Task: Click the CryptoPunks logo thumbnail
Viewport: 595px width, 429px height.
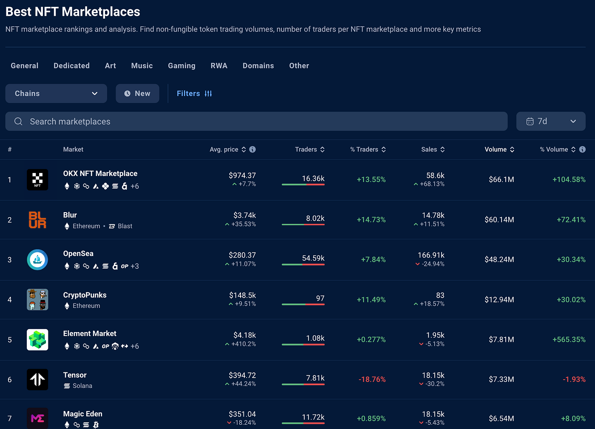Action: (37, 300)
